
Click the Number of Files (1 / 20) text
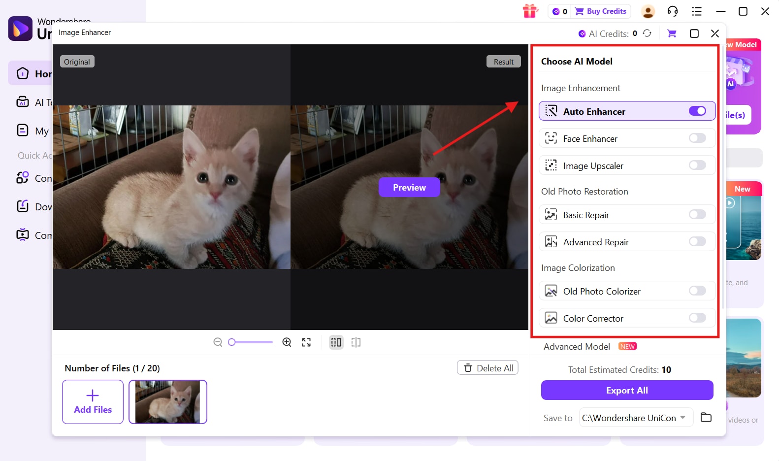click(x=112, y=368)
